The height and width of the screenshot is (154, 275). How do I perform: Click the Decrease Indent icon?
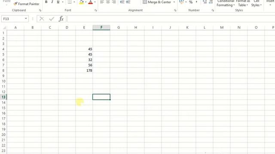coord(122,2)
